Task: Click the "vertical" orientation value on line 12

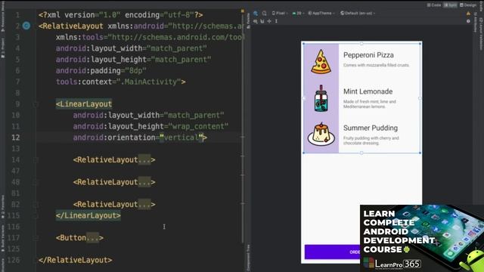Action: [181, 138]
